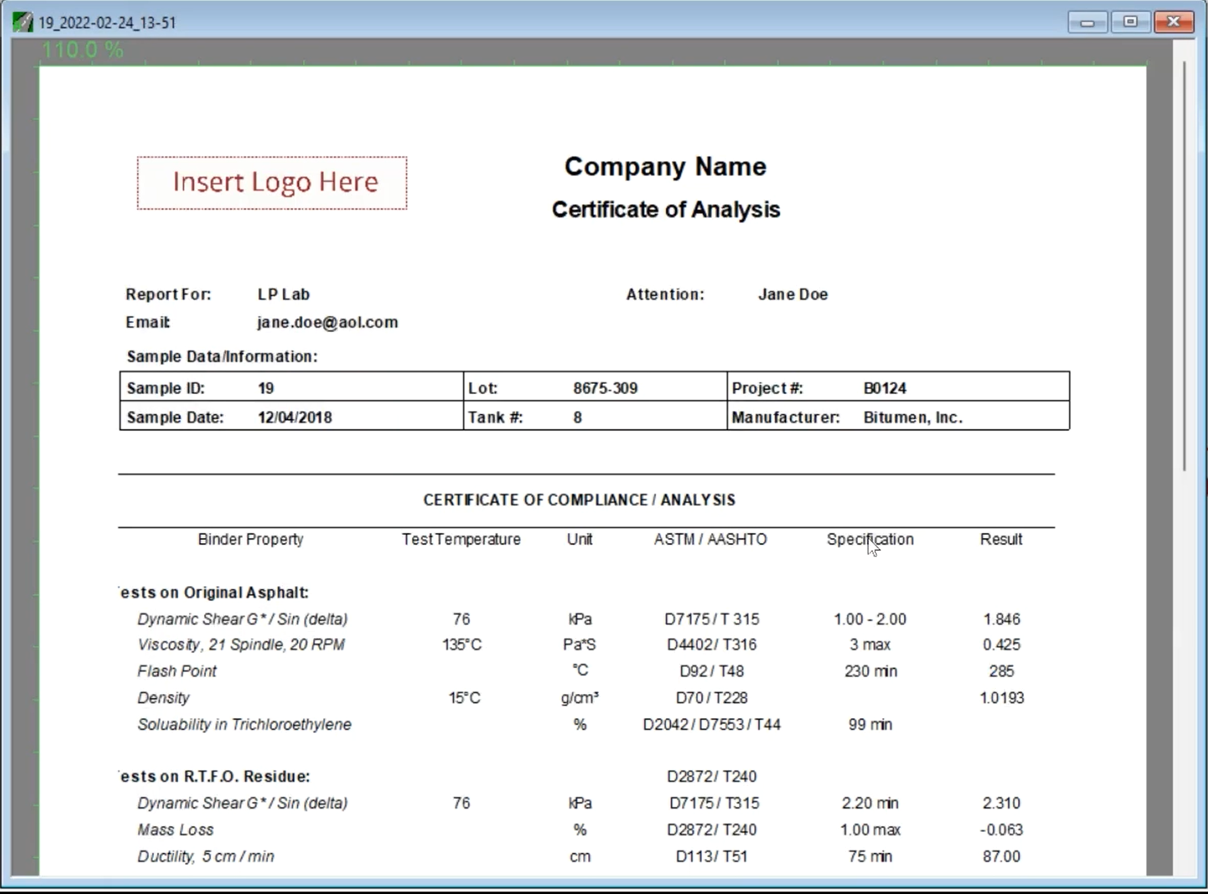1208x894 pixels.
Task: Click the method D2042 / D7553 / T44
Action: point(711,724)
